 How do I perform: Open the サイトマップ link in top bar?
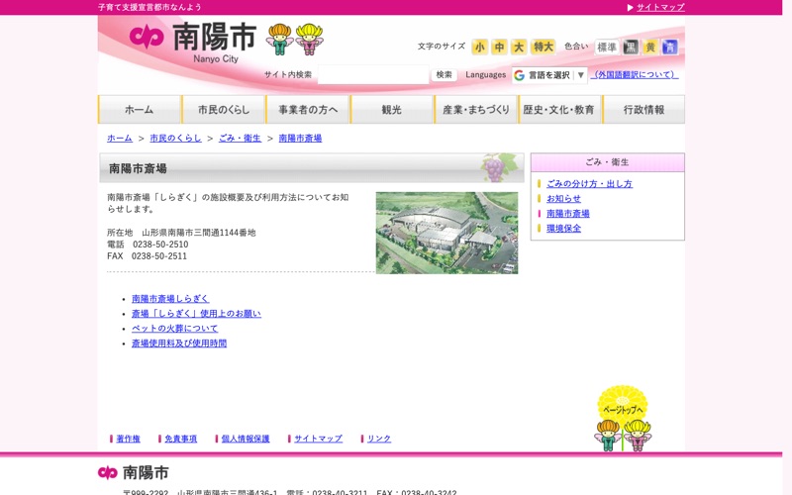(x=660, y=7)
